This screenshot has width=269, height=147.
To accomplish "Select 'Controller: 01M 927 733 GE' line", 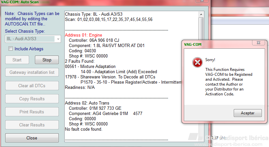I will pyautogui.click(x=95, y=108).
